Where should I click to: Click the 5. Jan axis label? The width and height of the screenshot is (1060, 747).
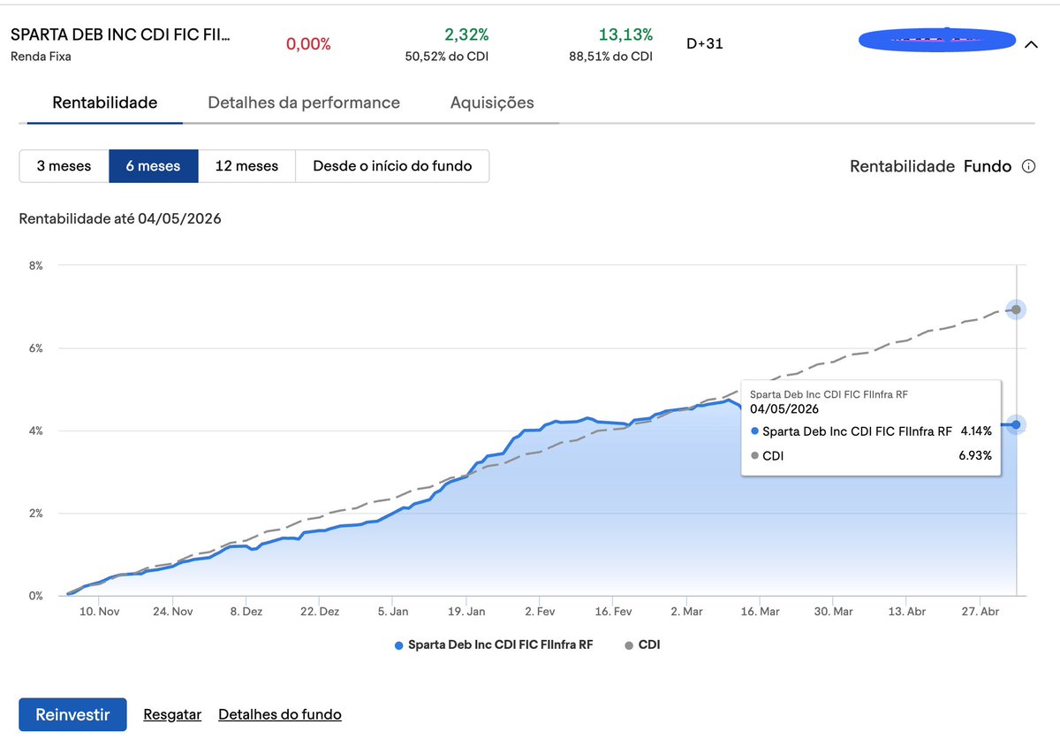(x=393, y=612)
